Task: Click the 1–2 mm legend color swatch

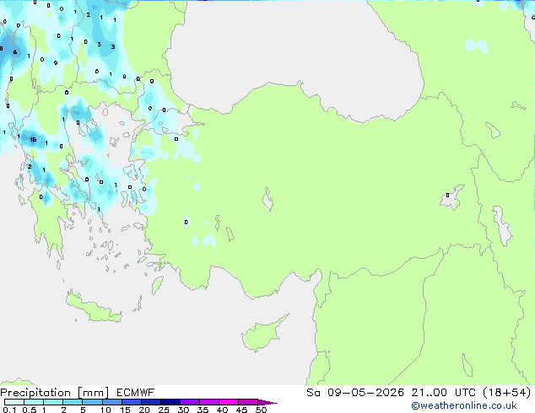Action: tap(53, 402)
